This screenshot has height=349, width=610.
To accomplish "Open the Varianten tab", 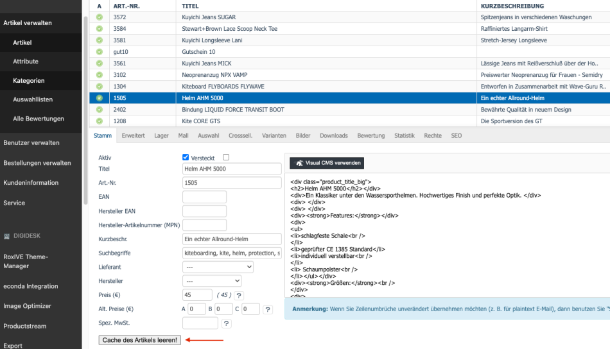I will [x=274, y=136].
